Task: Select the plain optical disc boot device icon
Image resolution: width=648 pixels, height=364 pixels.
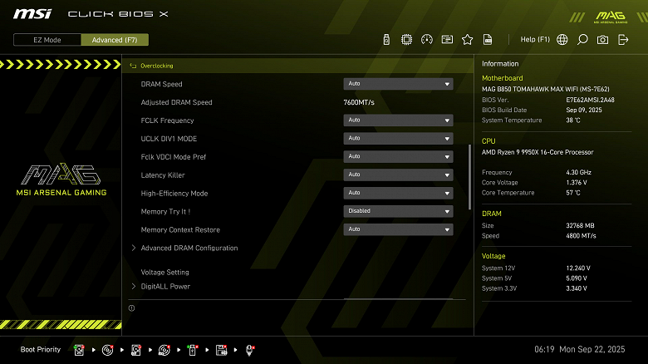Action: [107, 350]
